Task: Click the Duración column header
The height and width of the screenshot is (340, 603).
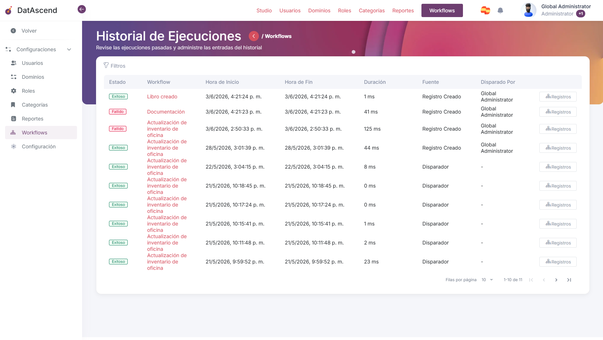Action: point(375,82)
